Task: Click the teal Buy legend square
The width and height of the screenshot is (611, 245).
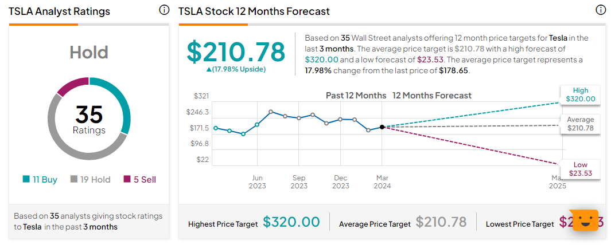Action: tap(26, 179)
